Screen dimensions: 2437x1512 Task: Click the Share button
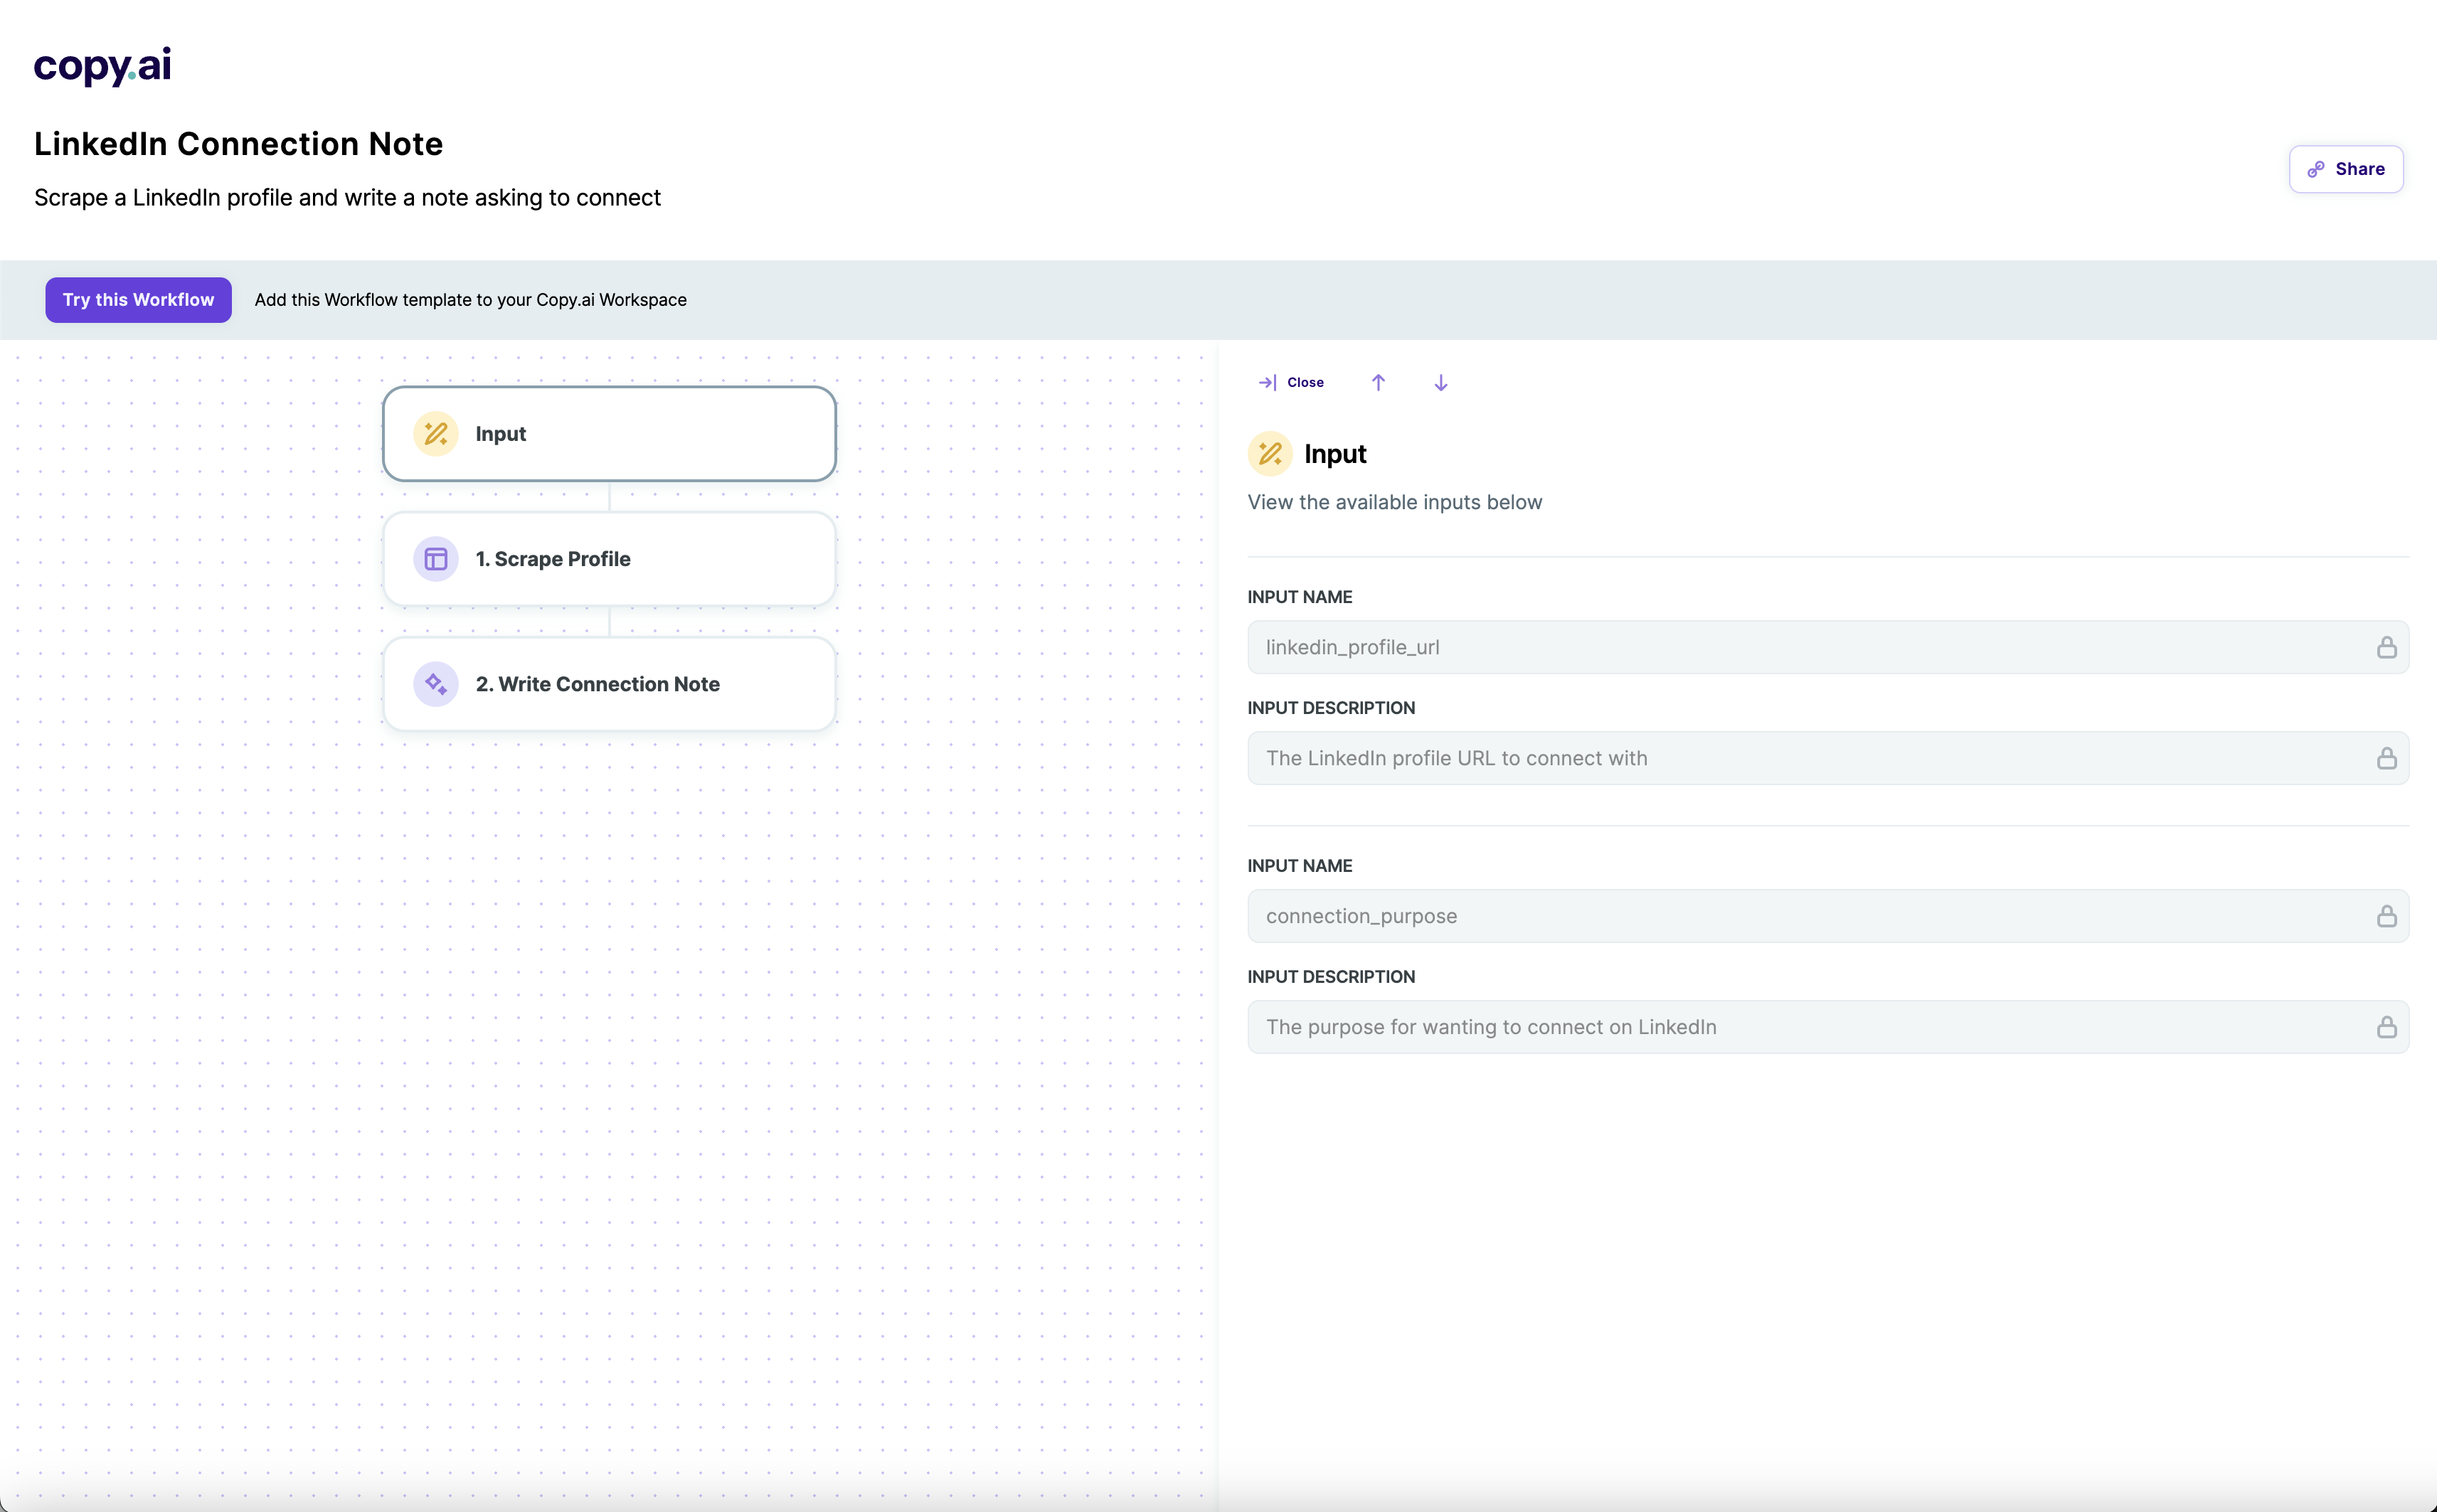click(2345, 168)
